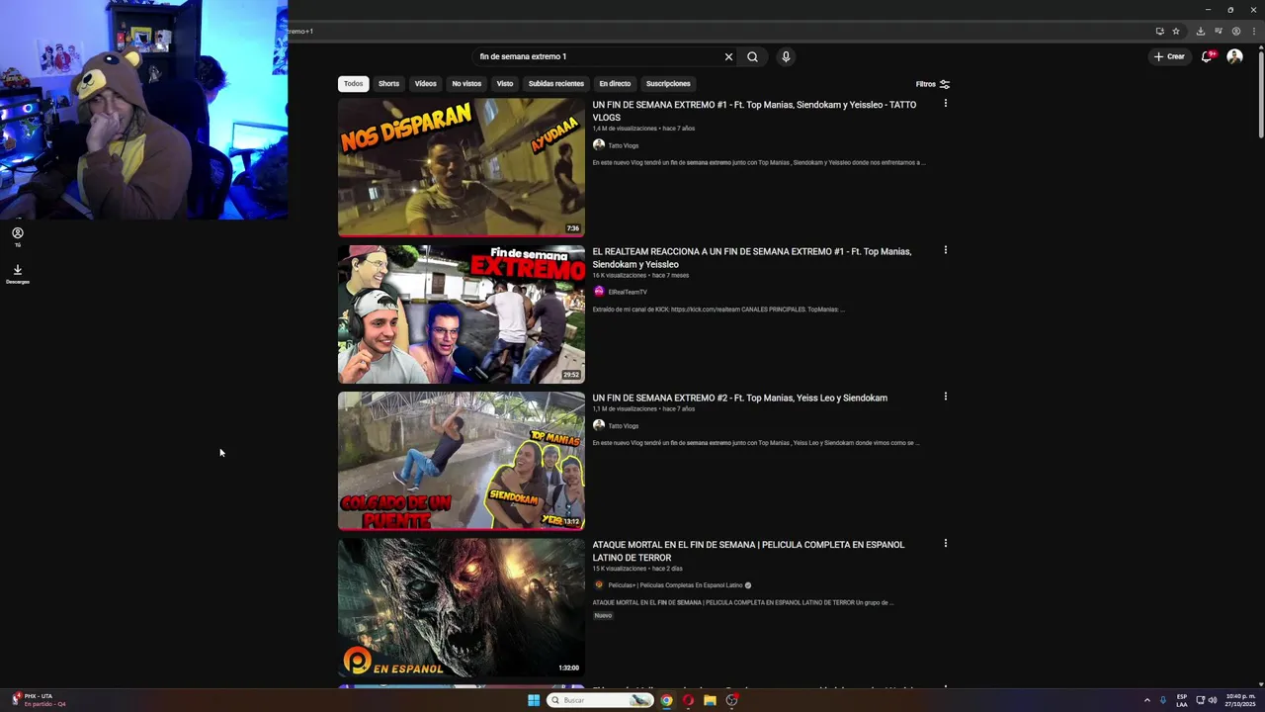Open the notifications bell showing 9+

[x=1207, y=56]
